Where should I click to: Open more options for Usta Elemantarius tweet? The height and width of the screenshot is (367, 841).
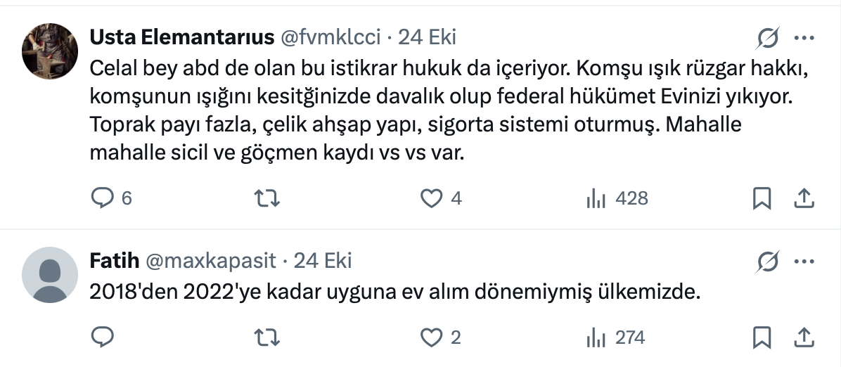click(804, 37)
